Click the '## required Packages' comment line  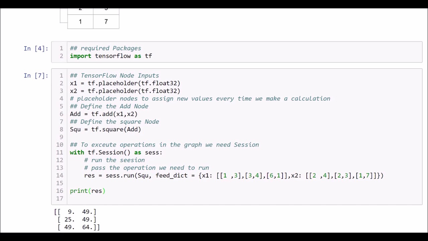pos(106,48)
